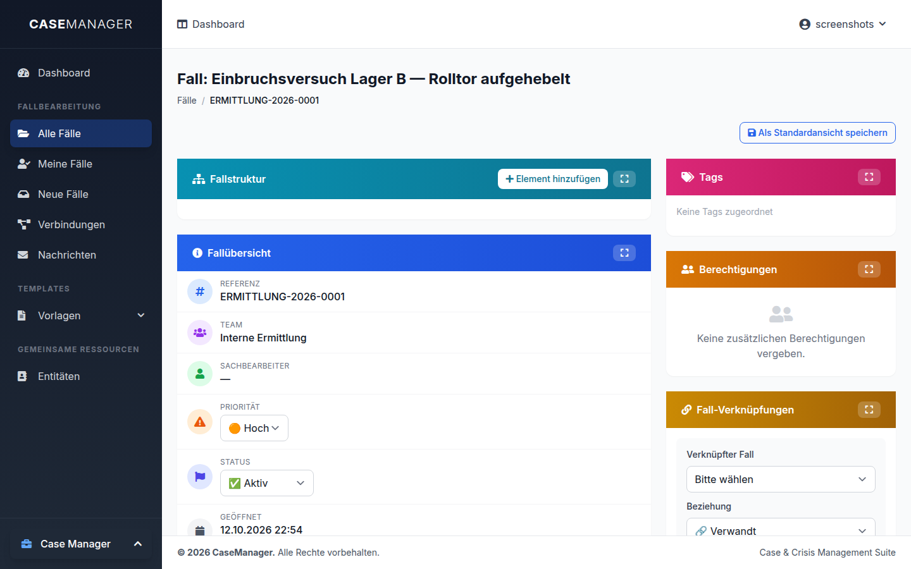The image size is (911, 569).
Task: Click Als Standardansicht speichern button
Action: click(817, 133)
